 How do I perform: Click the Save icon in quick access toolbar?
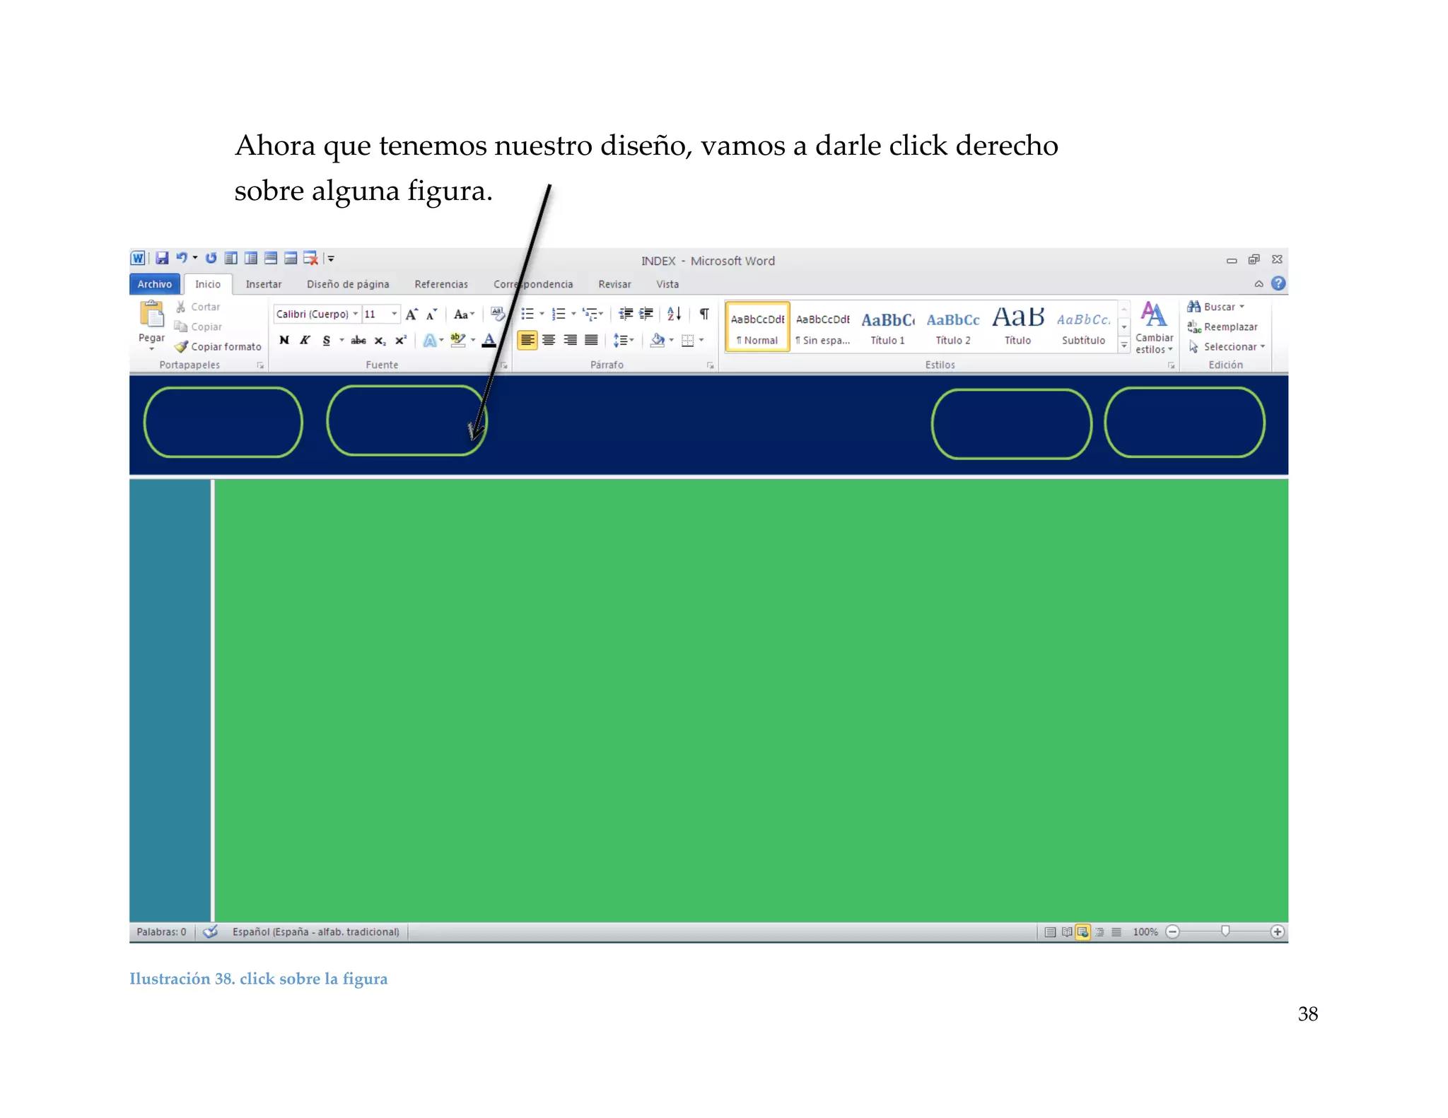[162, 259]
